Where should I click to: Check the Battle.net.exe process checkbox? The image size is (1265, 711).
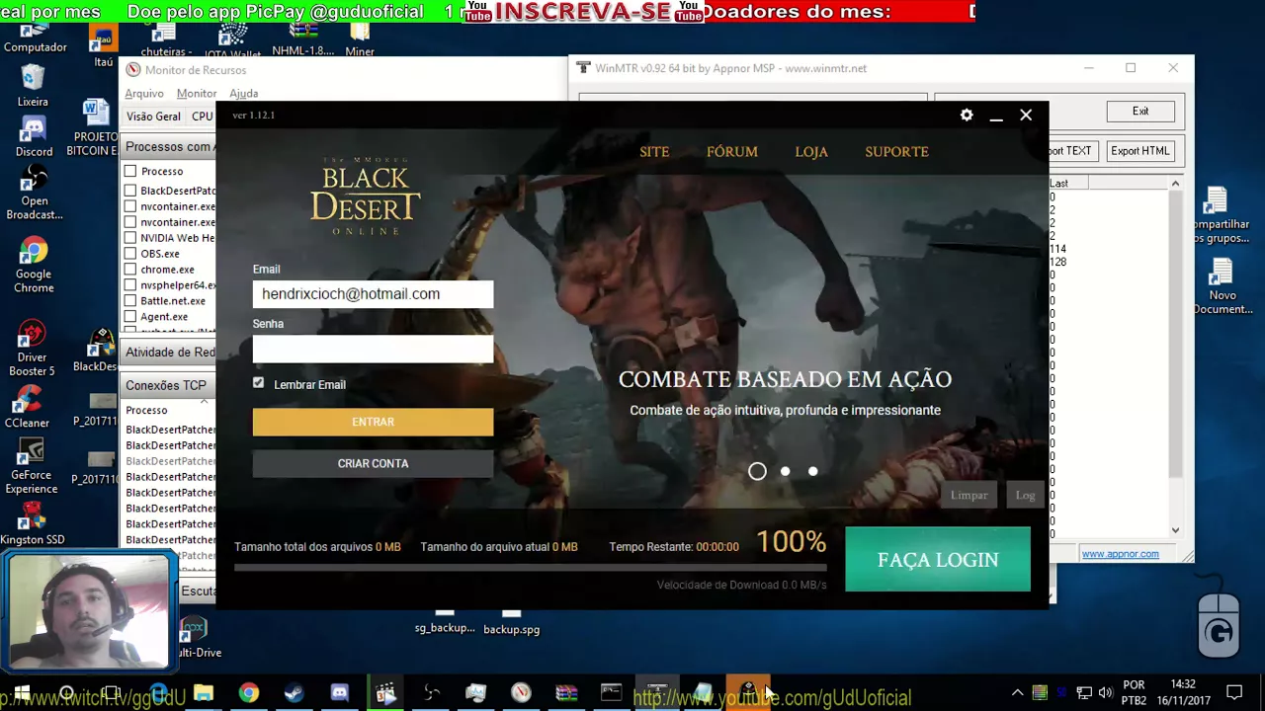tap(130, 301)
